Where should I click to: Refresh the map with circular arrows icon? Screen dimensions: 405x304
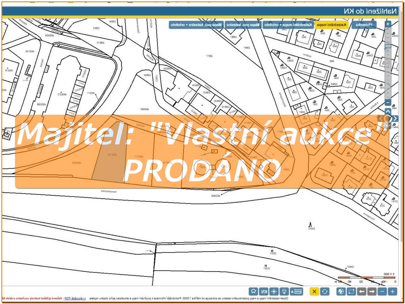[325, 291]
